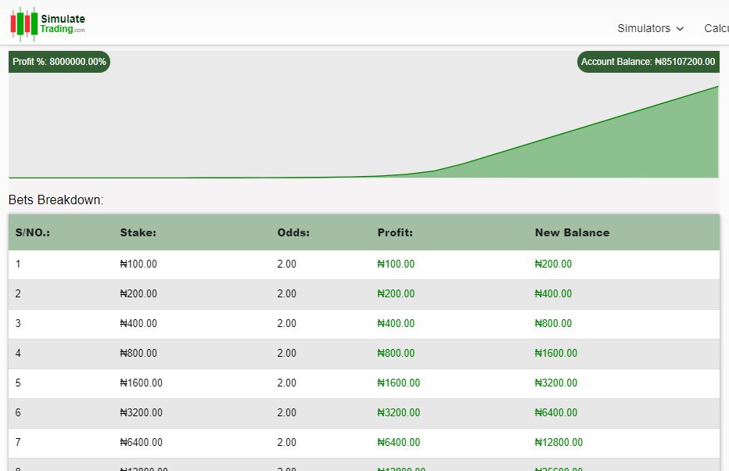Select the ₦400.00 stake in row 3

click(x=138, y=324)
